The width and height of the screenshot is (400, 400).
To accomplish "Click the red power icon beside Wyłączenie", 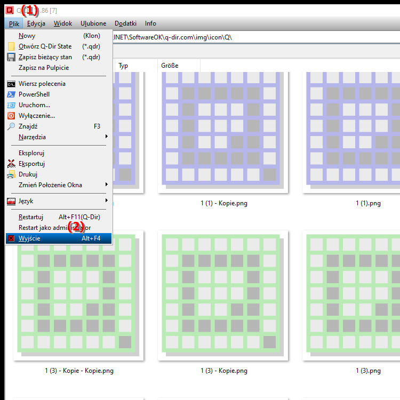I will point(11,116).
